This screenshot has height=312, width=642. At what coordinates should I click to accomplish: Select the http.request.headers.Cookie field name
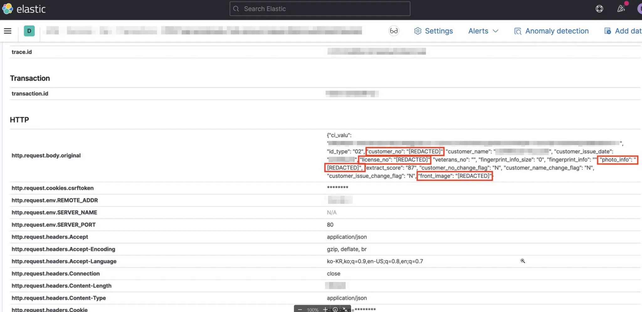tap(50, 309)
